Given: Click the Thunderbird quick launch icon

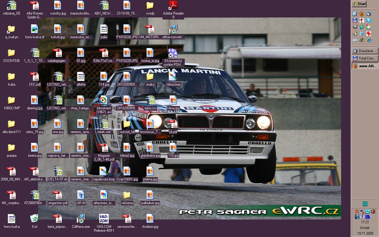Looking at the screenshot, I should [x=368, y=14].
